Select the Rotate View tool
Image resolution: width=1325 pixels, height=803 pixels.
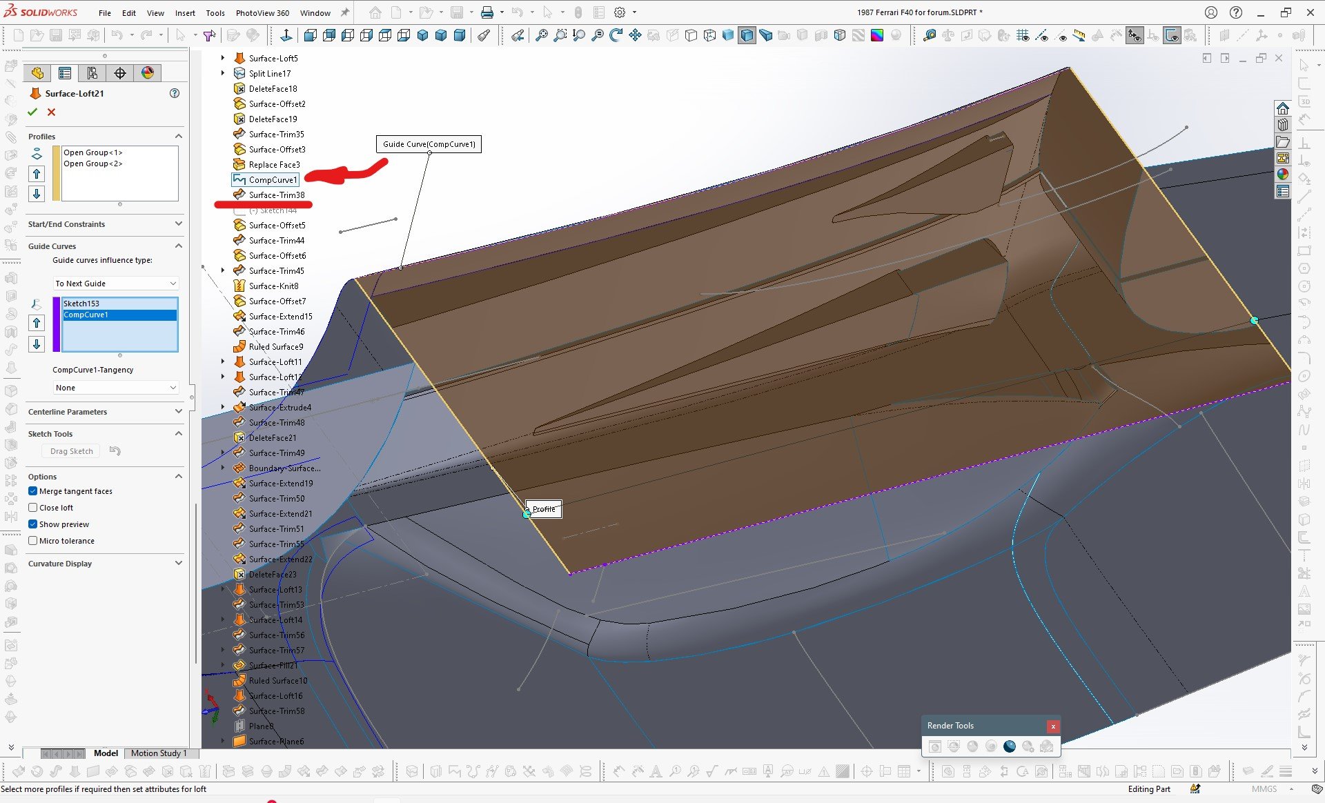tap(616, 35)
